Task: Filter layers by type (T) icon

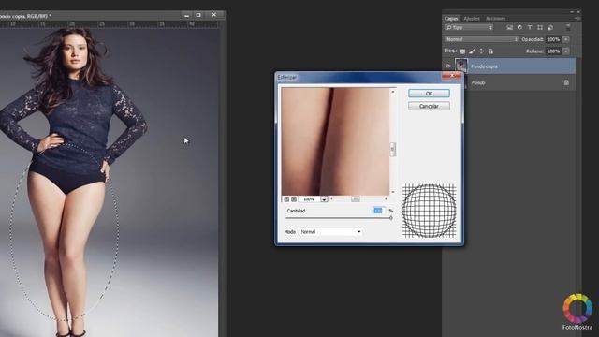Action: [530, 27]
